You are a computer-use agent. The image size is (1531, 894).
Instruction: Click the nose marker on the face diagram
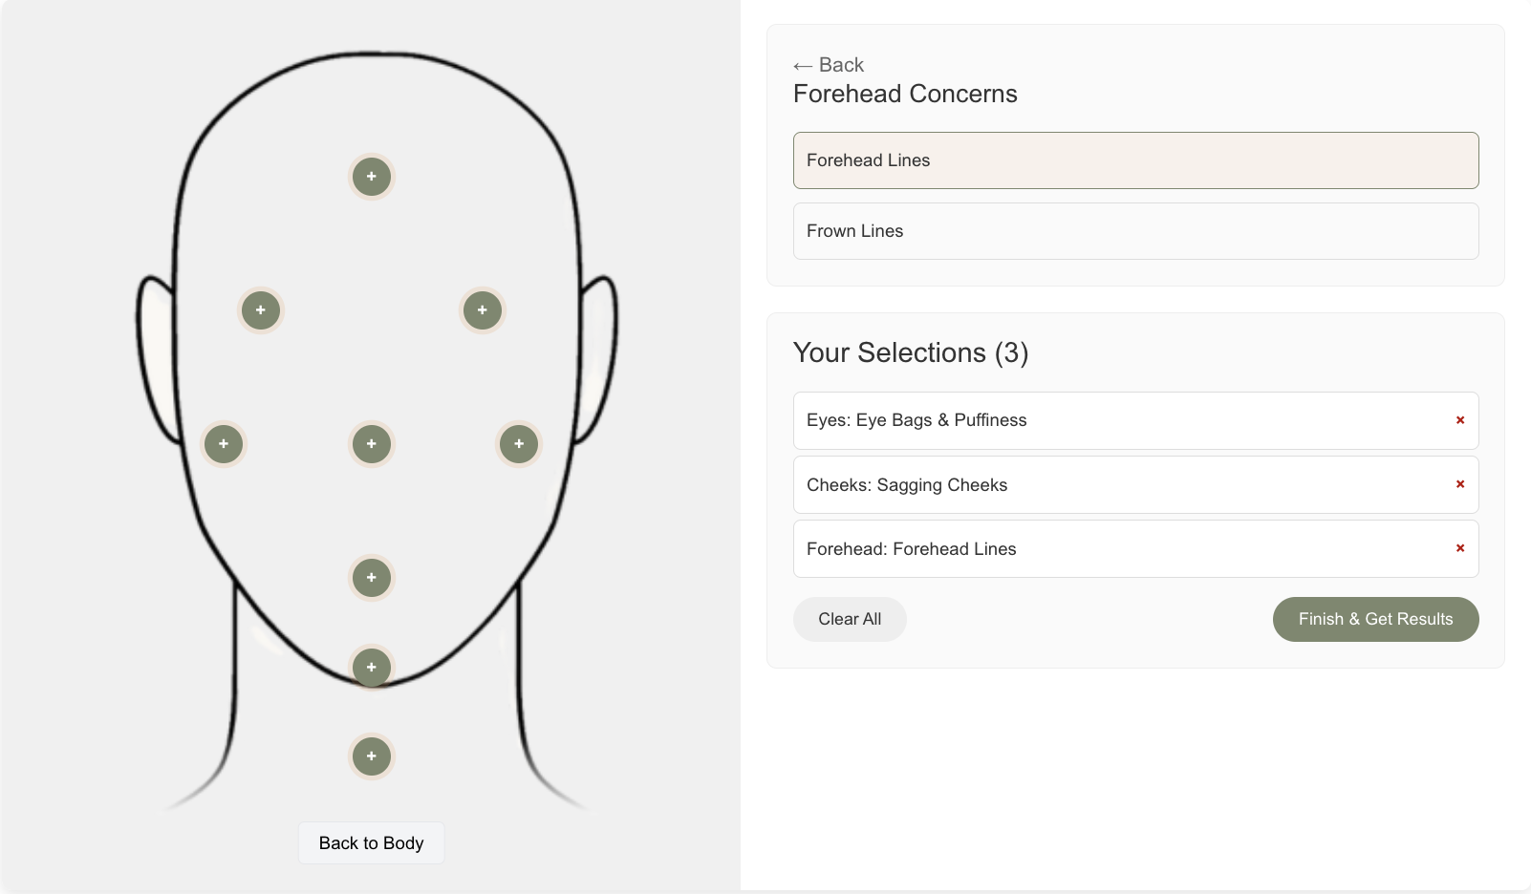pyautogui.click(x=372, y=443)
